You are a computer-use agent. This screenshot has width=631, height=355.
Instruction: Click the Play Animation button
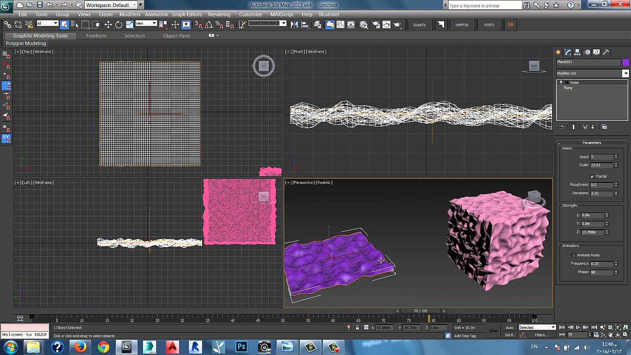(x=578, y=327)
